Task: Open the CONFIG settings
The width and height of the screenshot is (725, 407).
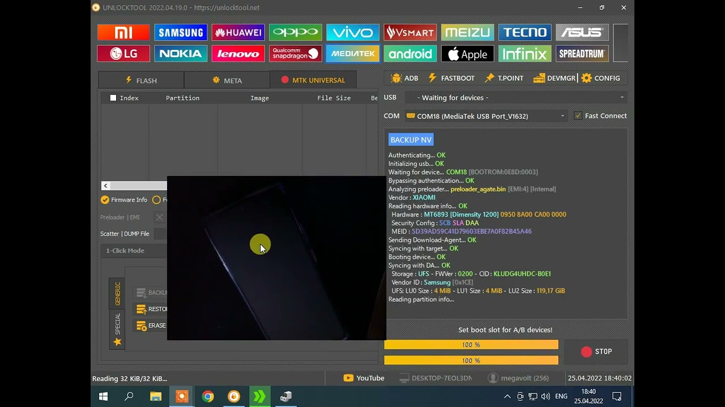Action: coord(601,78)
